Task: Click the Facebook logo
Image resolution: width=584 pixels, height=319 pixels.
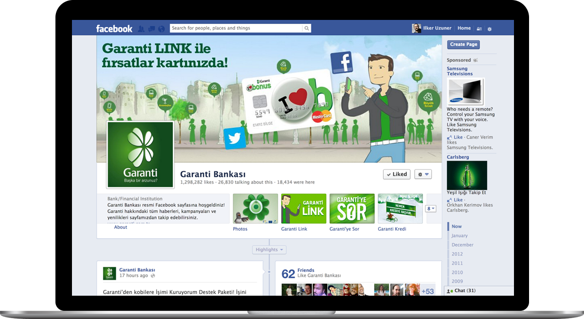Action: tap(114, 29)
